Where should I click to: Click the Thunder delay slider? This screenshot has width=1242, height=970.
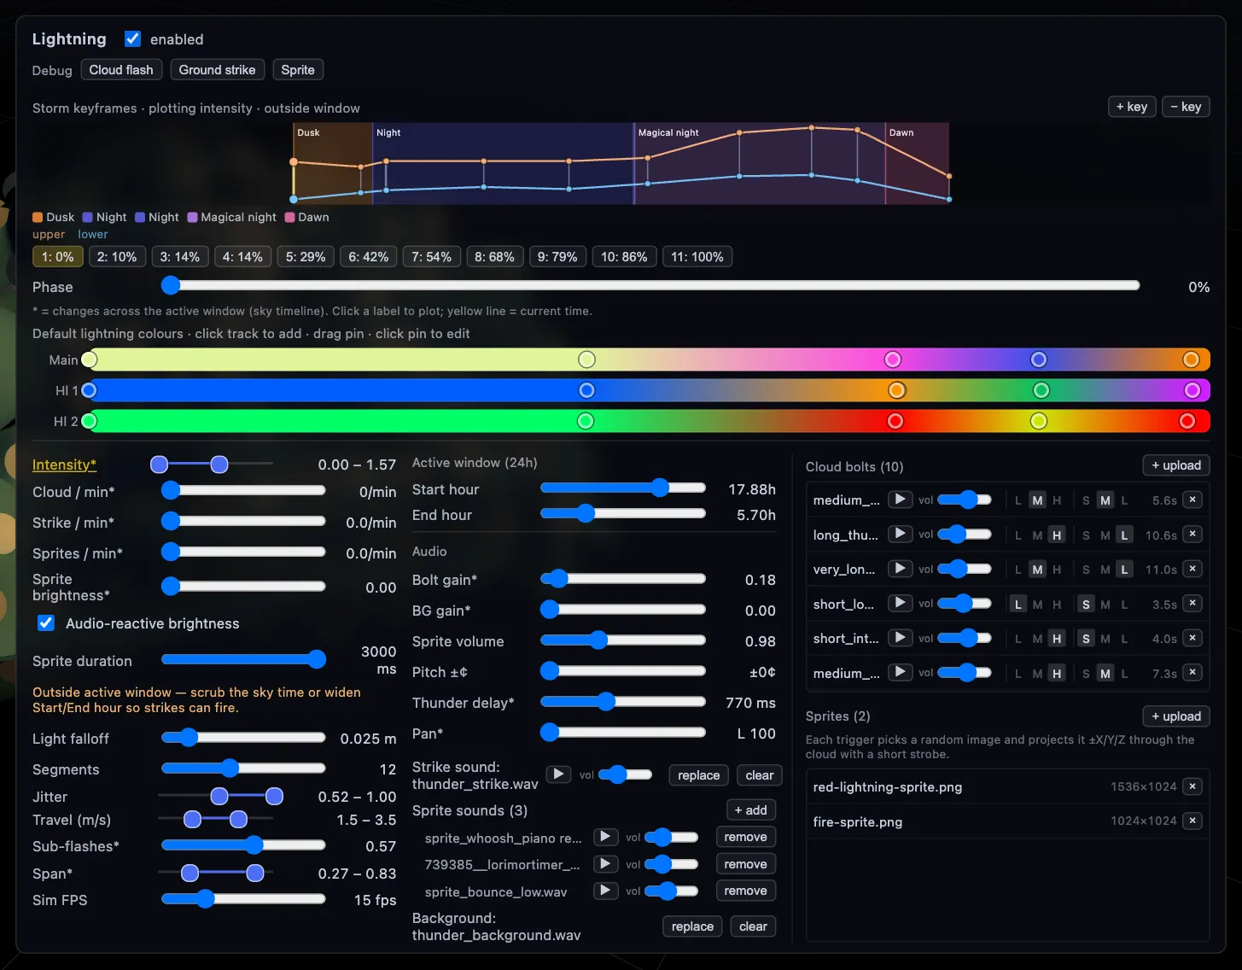[623, 702]
